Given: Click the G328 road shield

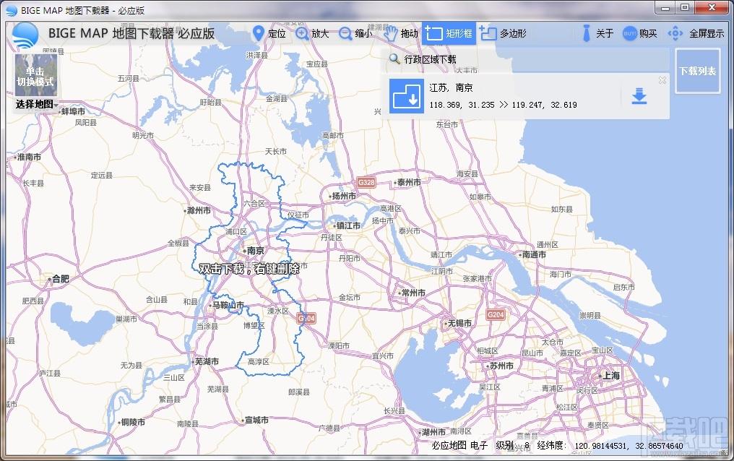Looking at the screenshot, I should pos(366,183).
